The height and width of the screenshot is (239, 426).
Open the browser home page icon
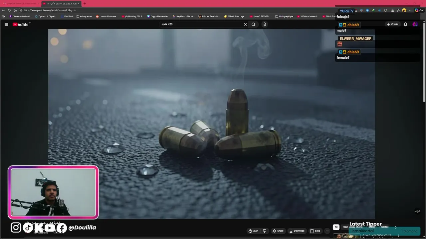(x=15, y=10)
